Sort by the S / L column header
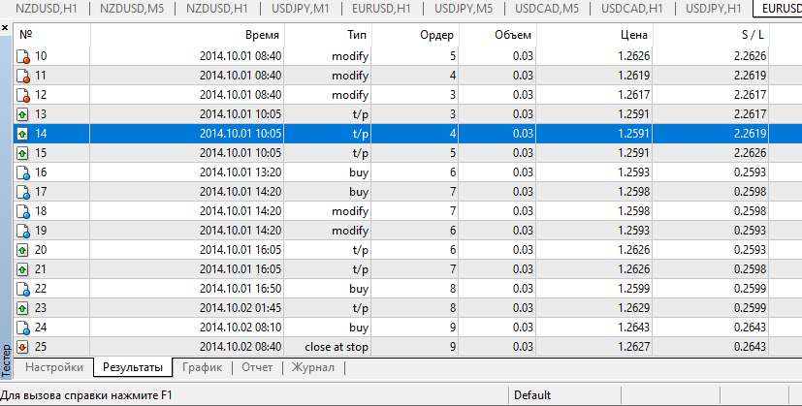802x406 pixels. pyautogui.click(x=711, y=35)
